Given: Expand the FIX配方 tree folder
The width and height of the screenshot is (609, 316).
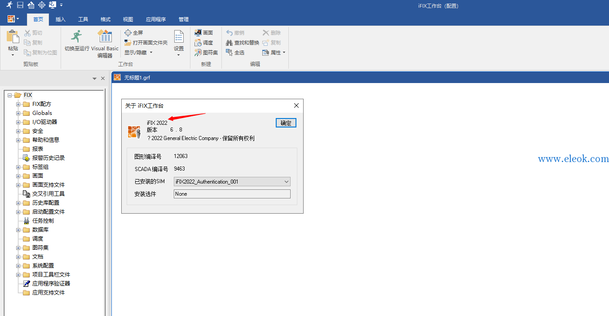Looking at the screenshot, I should [x=18, y=104].
